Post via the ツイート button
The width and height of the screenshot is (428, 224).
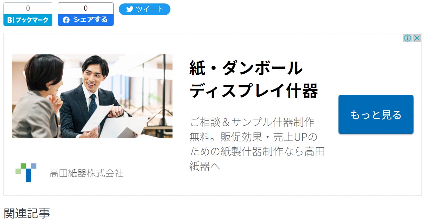pos(145,9)
